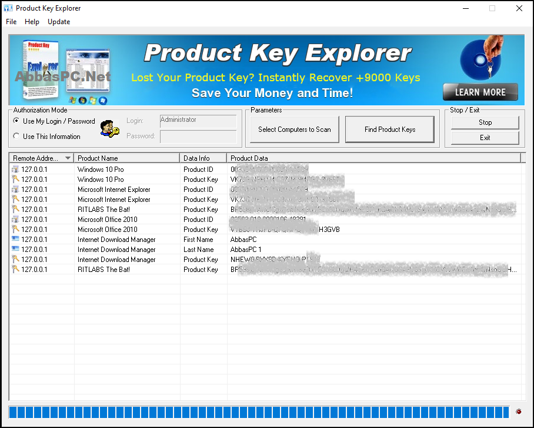The image size is (534, 428).
Task: Sort by Remote Address column header
Action: pos(41,158)
